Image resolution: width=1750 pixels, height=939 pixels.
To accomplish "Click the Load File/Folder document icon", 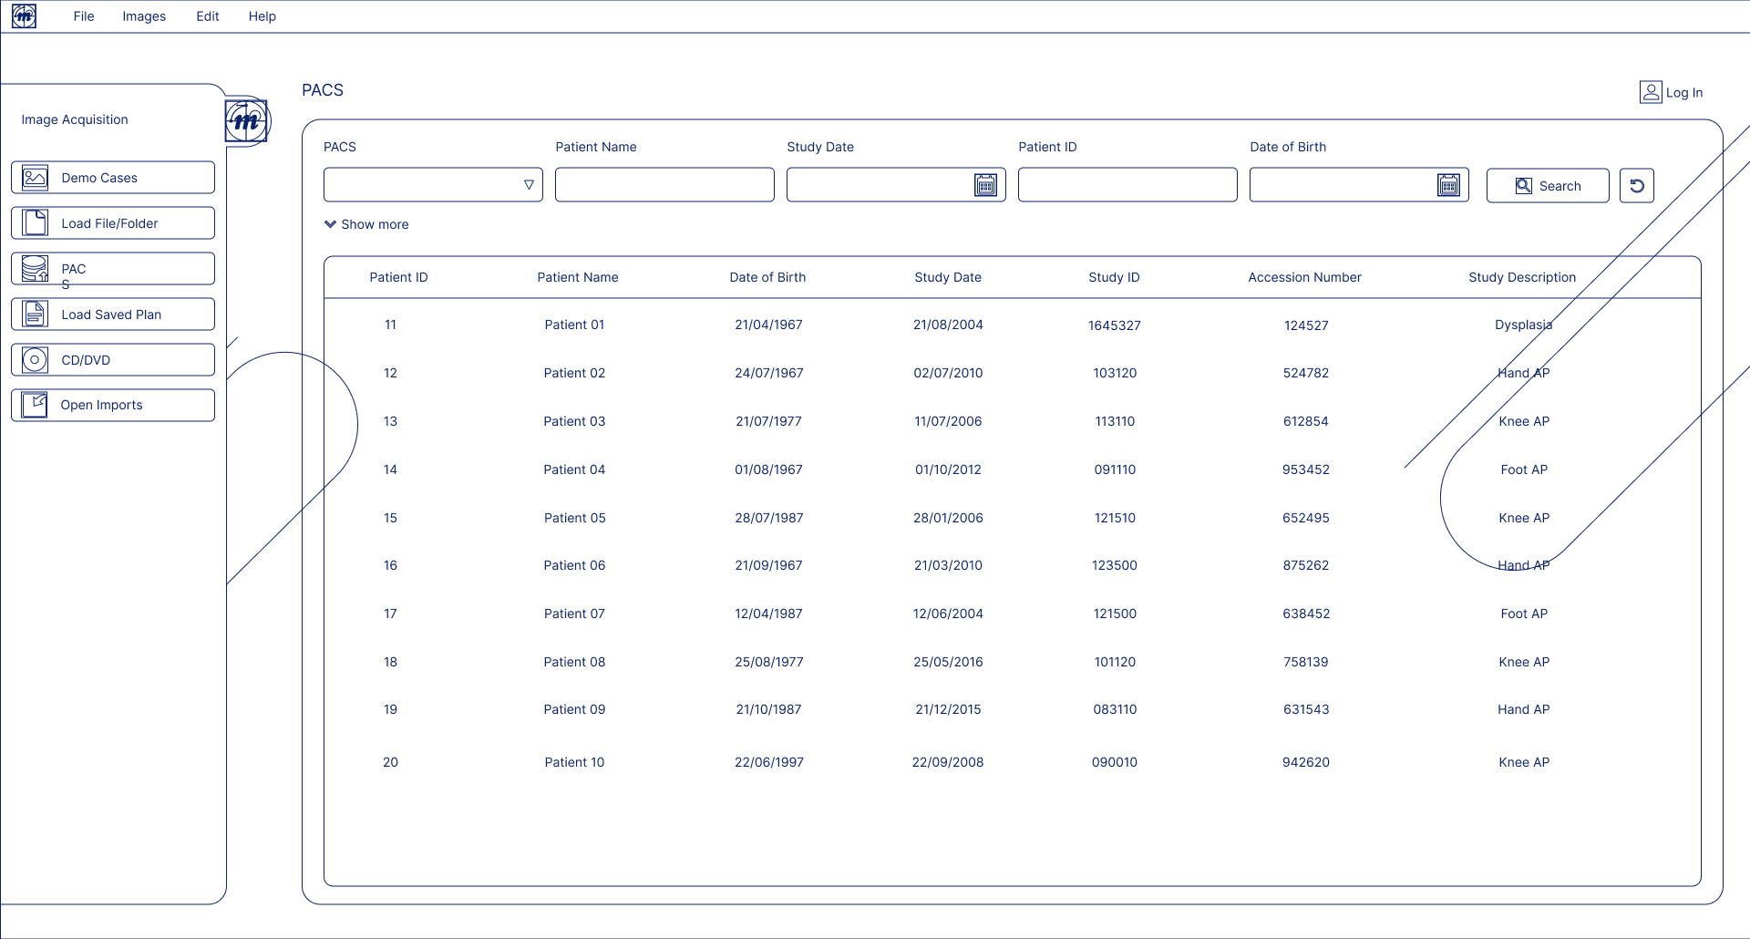I will 35,222.
